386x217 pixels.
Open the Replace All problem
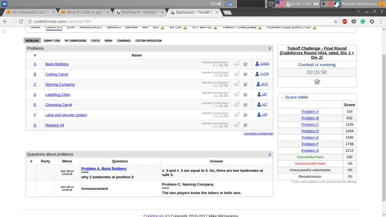point(55,125)
